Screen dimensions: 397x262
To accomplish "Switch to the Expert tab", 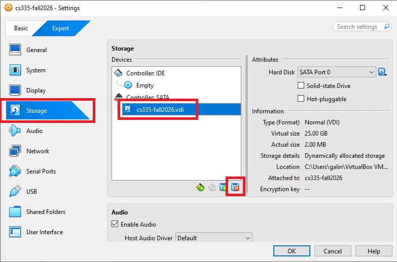I will click(x=61, y=28).
